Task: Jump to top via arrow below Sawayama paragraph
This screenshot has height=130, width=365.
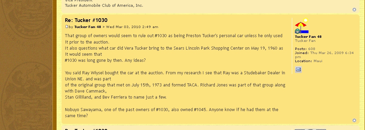Action: [354, 120]
